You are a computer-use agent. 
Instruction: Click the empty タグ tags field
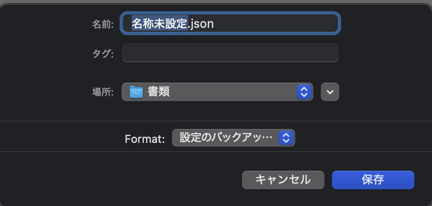tap(230, 53)
